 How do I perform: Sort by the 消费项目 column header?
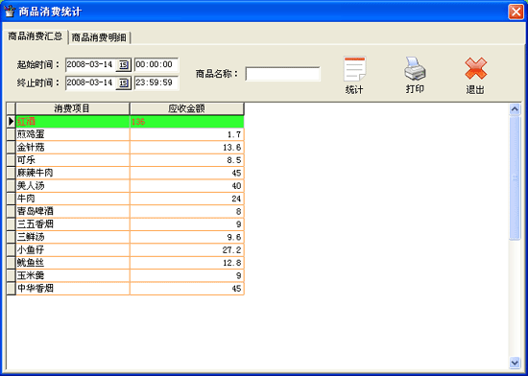[x=72, y=108]
